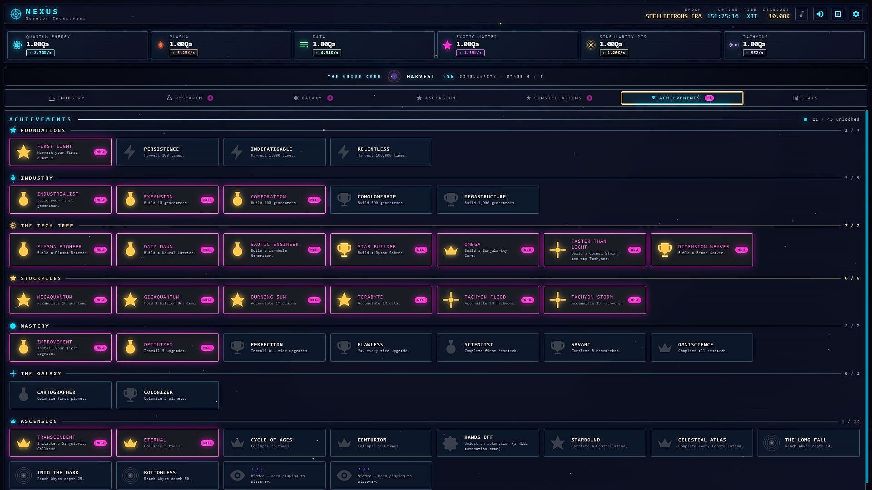Open the settings gear
Screen dimensions: 872x490
click(x=856, y=14)
